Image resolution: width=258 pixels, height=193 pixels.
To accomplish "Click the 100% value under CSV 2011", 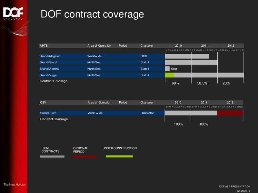I will pos(204,124).
